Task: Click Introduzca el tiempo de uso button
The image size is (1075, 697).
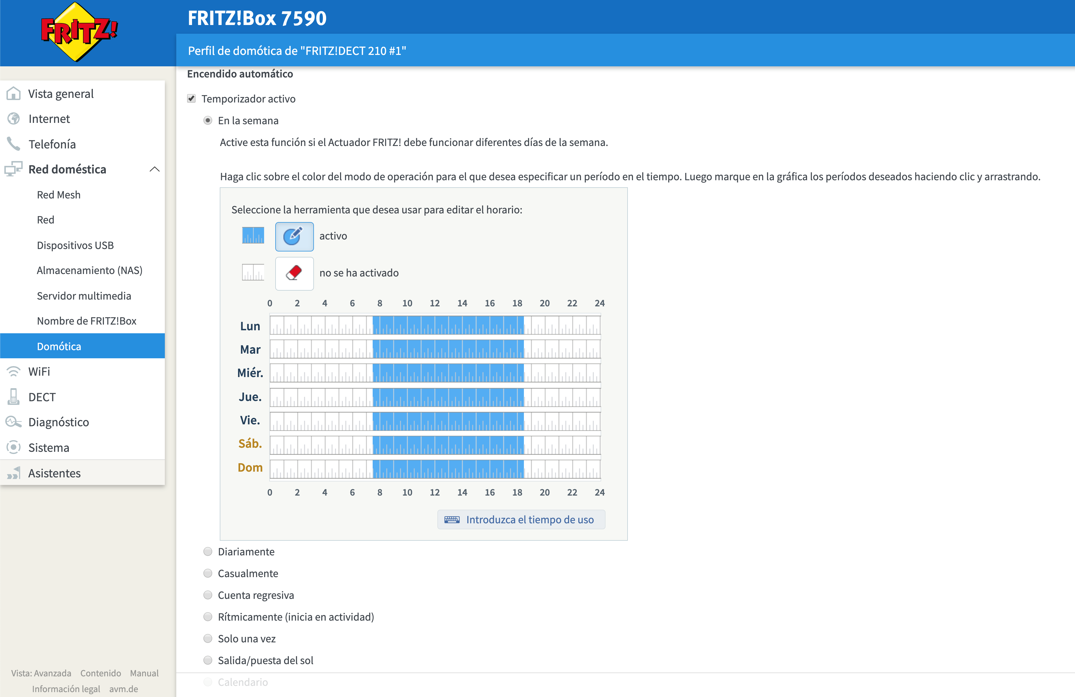Action: (x=521, y=519)
